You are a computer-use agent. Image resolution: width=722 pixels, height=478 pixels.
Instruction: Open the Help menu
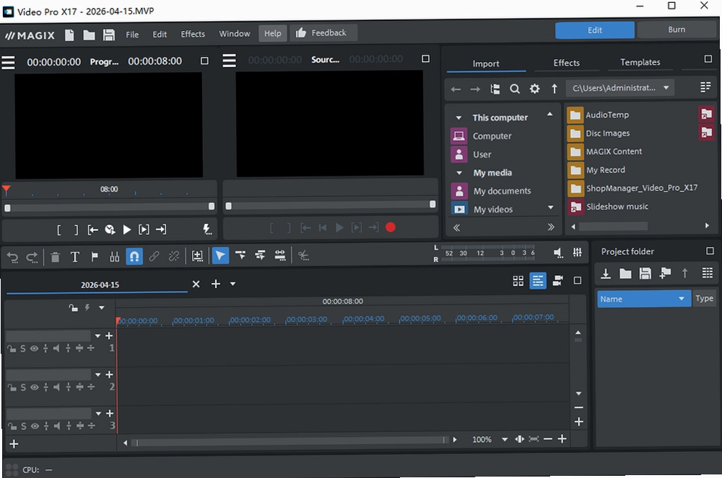coord(273,33)
